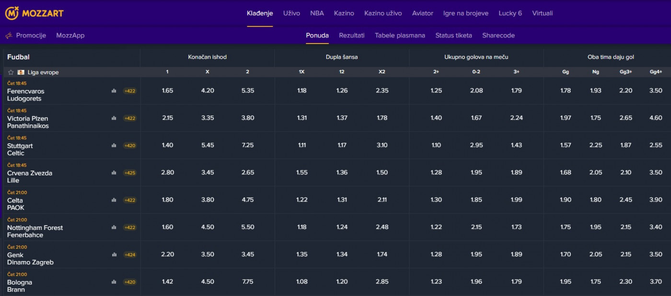Show stats icon for Genk vs Dinamo Zagreb
The height and width of the screenshot is (296, 671).
[114, 255]
